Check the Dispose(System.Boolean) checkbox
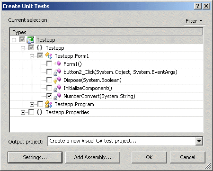The image size is (213, 171). [49, 80]
